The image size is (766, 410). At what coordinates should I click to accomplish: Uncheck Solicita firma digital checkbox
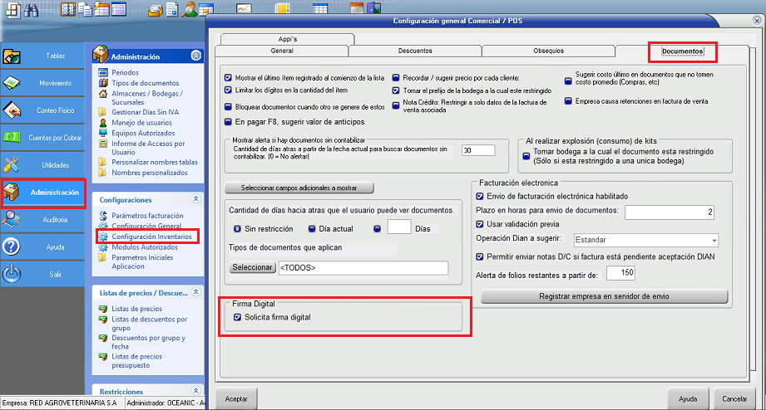238,318
